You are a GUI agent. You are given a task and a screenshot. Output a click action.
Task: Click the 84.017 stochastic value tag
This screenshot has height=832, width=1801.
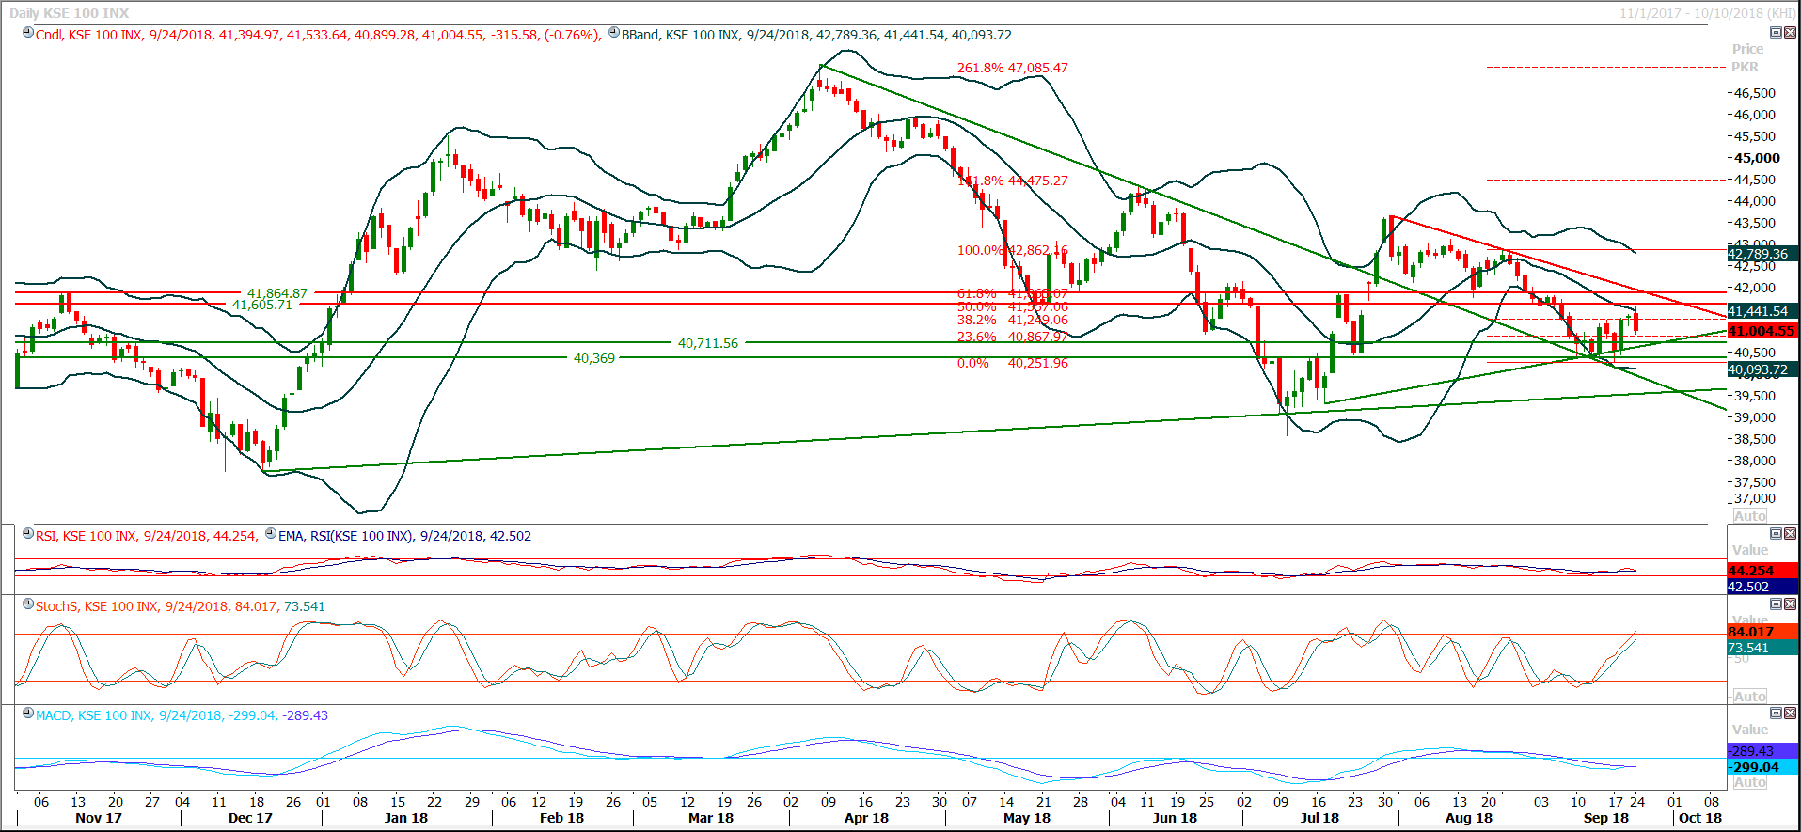point(1762,632)
